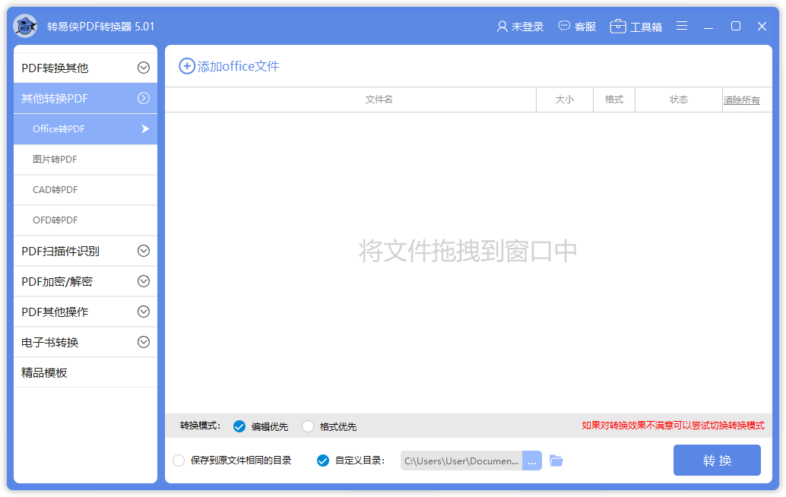Collapse the 其他转换PDF section chevron
The image size is (786, 497).
click(144, 98)
